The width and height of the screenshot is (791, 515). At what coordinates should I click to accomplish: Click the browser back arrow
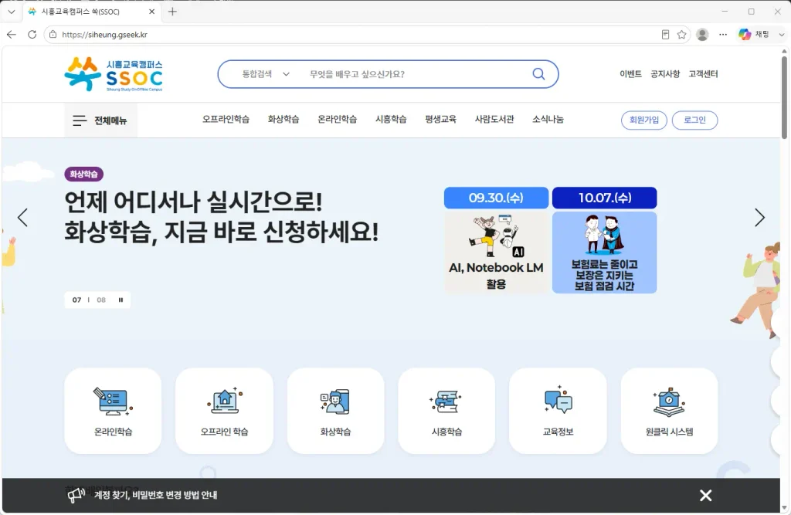(x=11, y=34)
